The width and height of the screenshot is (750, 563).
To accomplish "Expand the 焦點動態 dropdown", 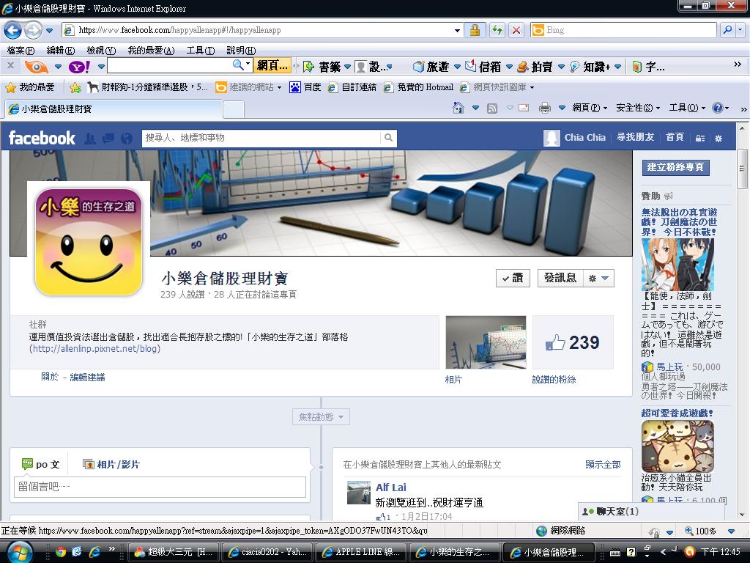I will point(321,417).
